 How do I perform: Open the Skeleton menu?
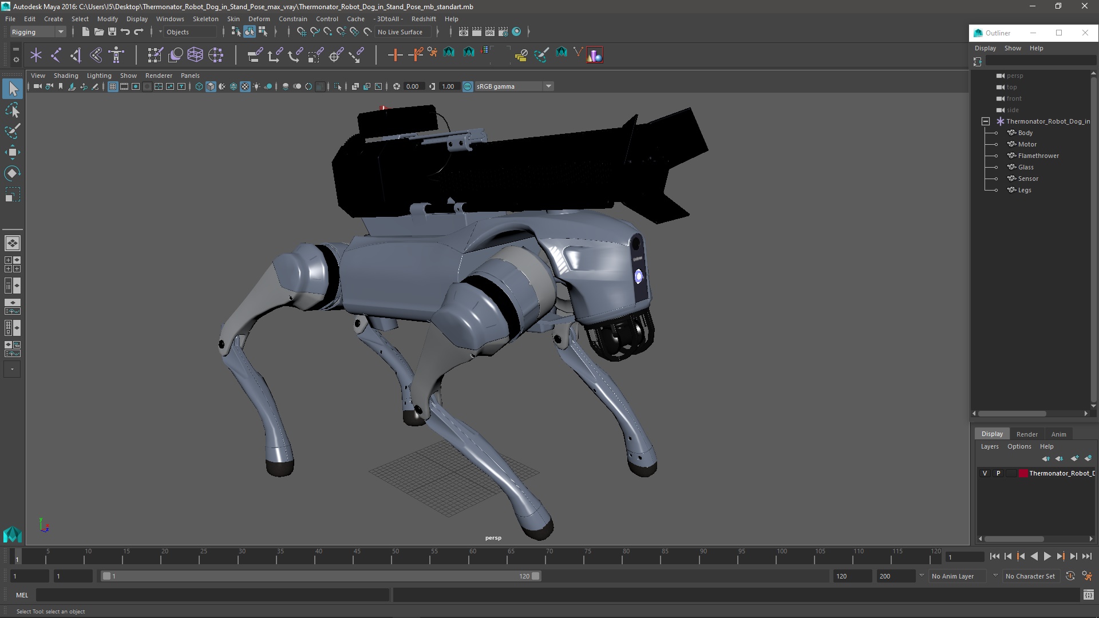click(205, 19)
